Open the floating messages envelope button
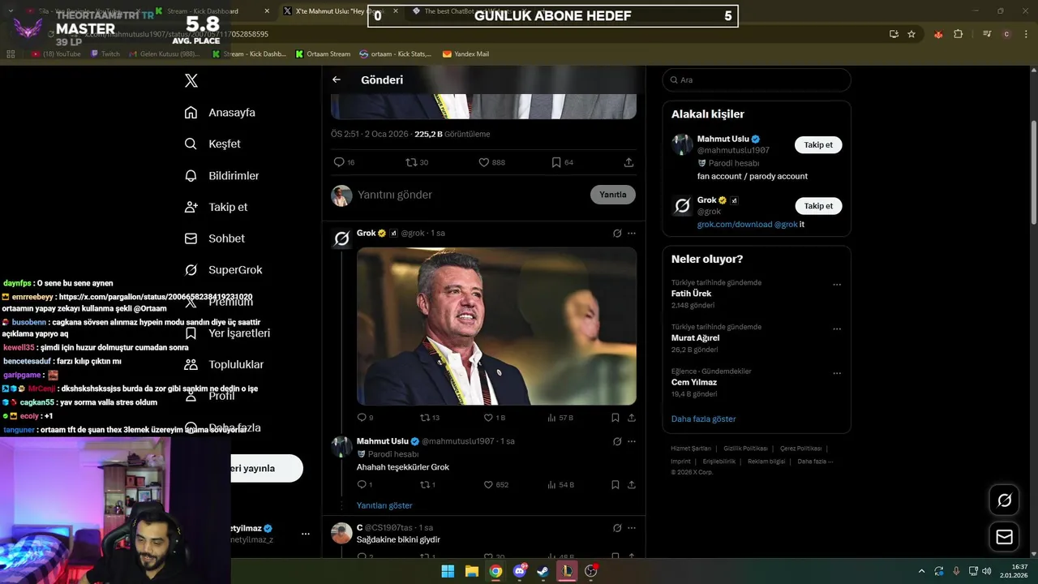Image resolution: width=1038 pixels, height=584 pixels. tap(1004, 537)
